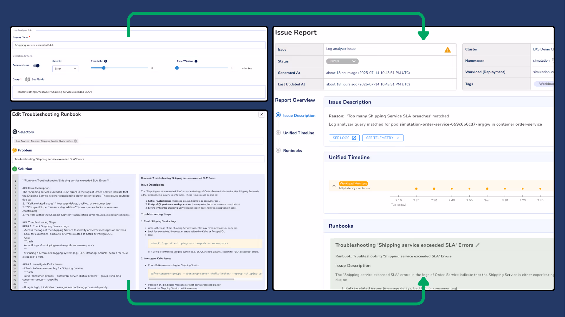The image size is (565, 317).
Task: Click the Last Updated At timestamp value
Action: [x=368, y=84]
